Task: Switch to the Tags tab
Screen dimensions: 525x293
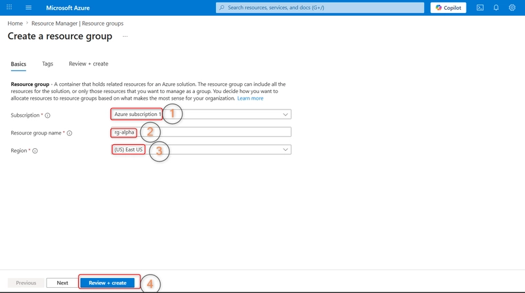Action: click(47, 64)
